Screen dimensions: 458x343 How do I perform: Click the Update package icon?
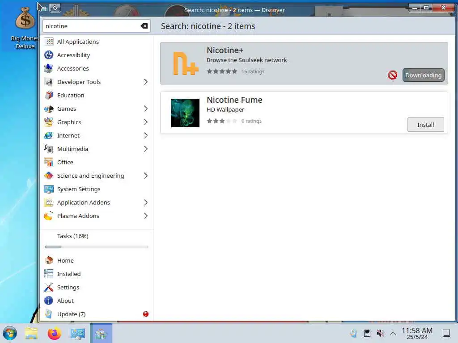[49, 314]
